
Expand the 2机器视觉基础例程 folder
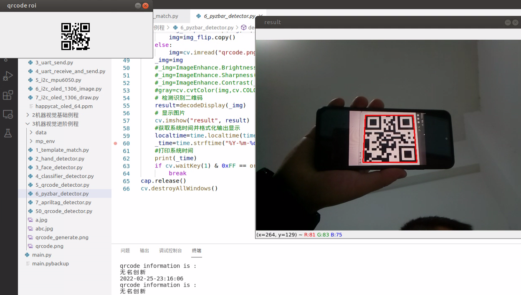(x=55, y=115)
